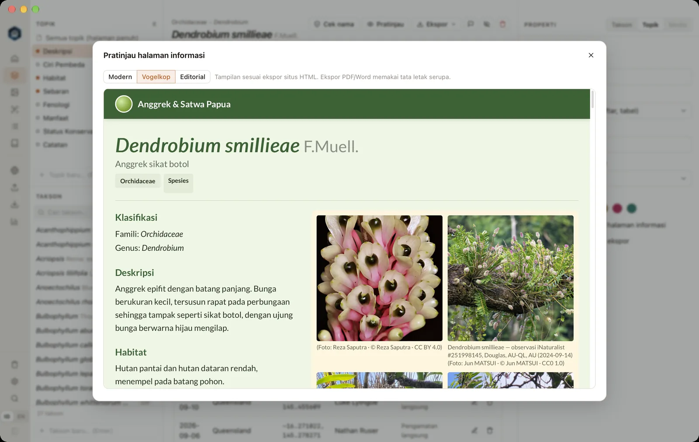Click the Anggrek & Satwa Papua site title
The width and height of the screenshot is (699, 442).
pos(184,104)
